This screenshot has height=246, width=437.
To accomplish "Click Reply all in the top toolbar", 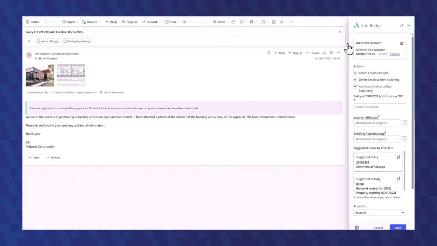I will click(x=129, y=22).
